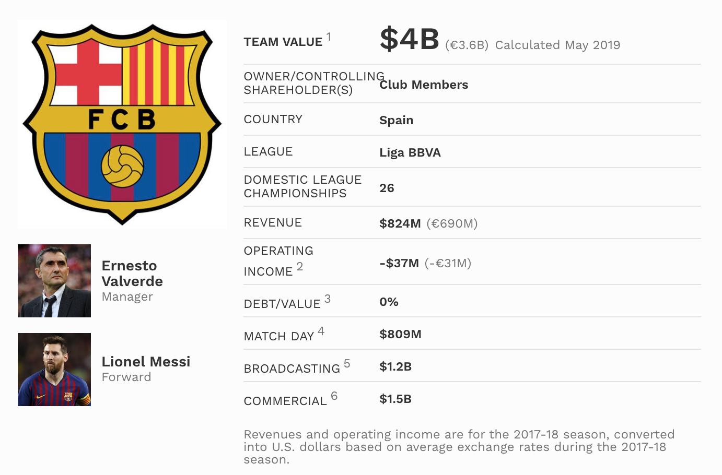Click the $824M revenue figure
The image size is (722, 475).
[x=400, y=223]
